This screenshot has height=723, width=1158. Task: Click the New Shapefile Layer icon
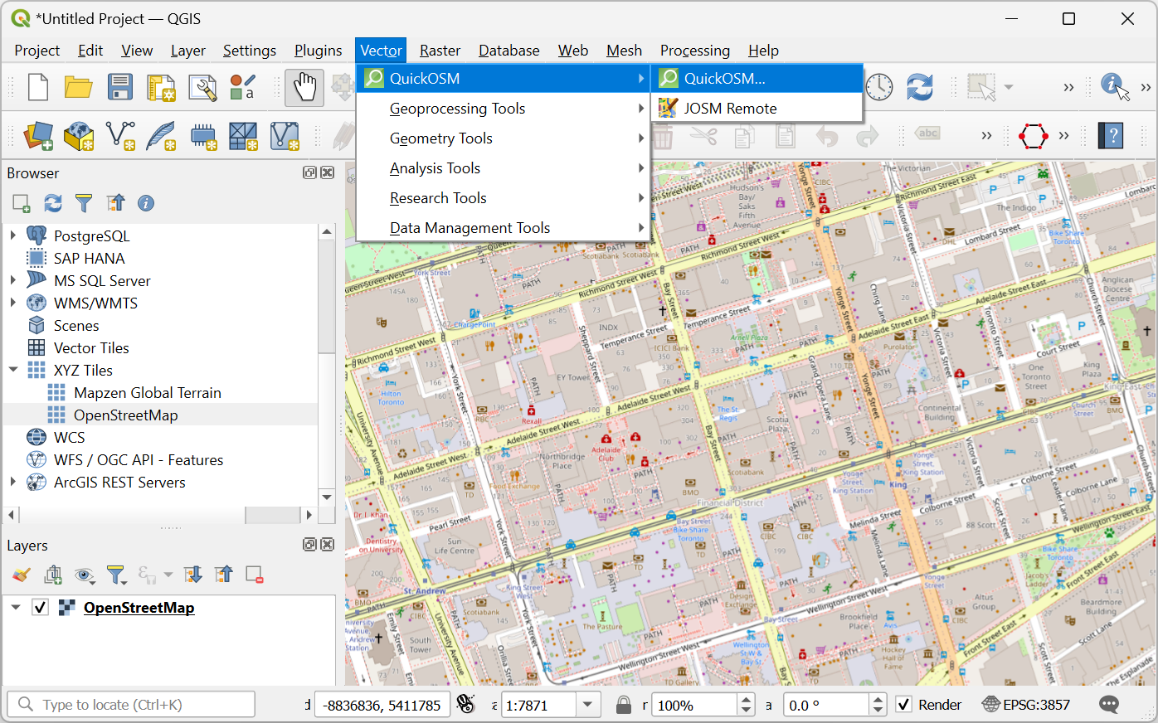[x=121, y=136]
